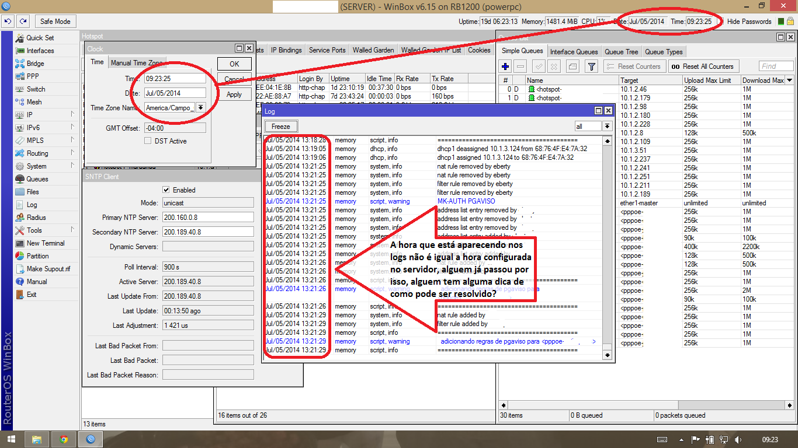Click Freeze in the Log window
Viewport: 798px width, 448px height.
[281, 126]
